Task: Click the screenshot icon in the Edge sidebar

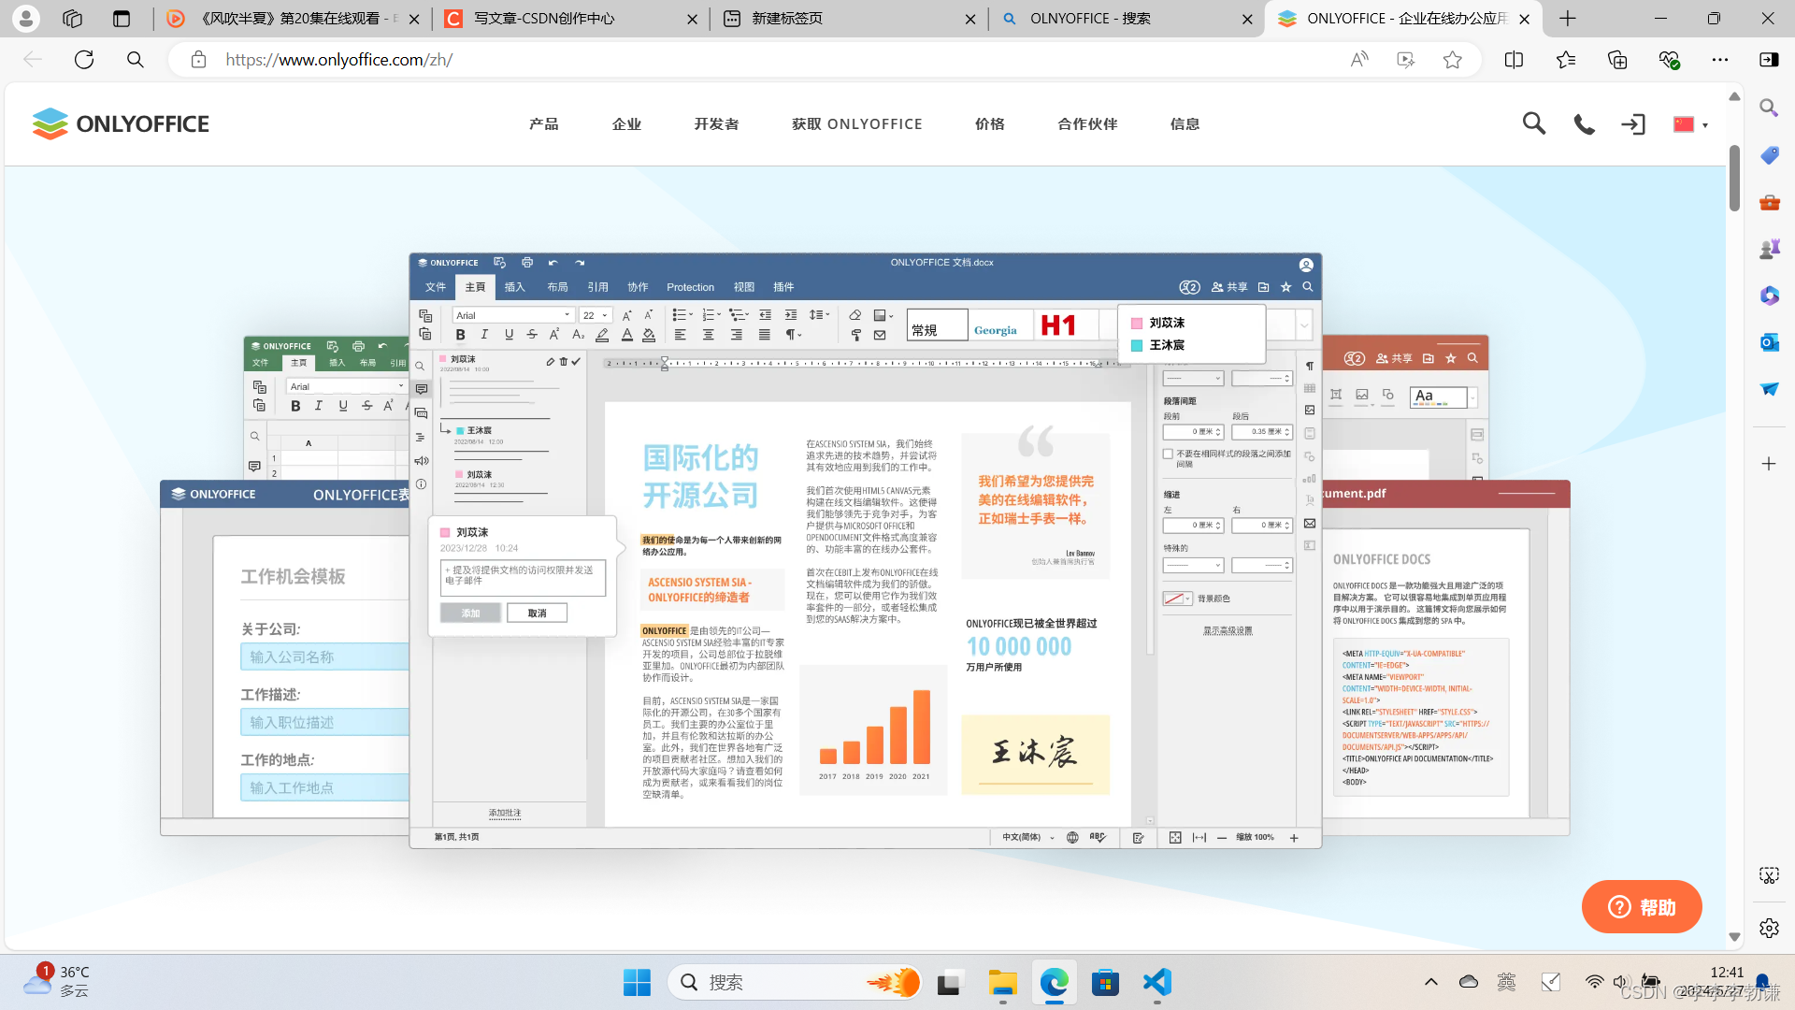Action: [1769, 875]
